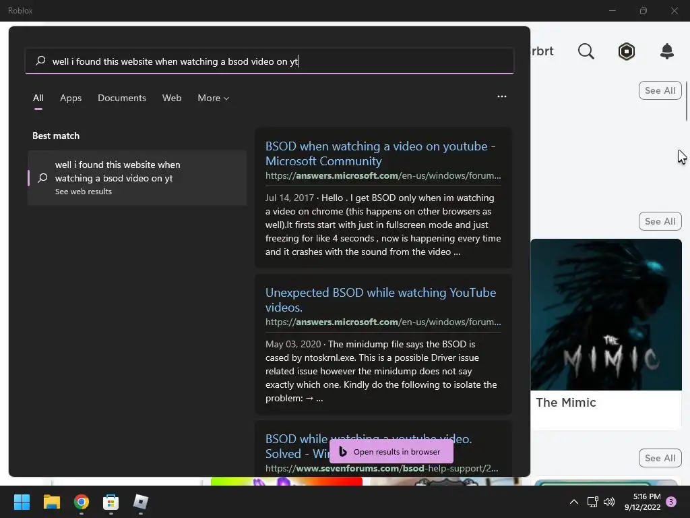Switch to the Apps tab

pyautogui.click(x=71, y=98)
